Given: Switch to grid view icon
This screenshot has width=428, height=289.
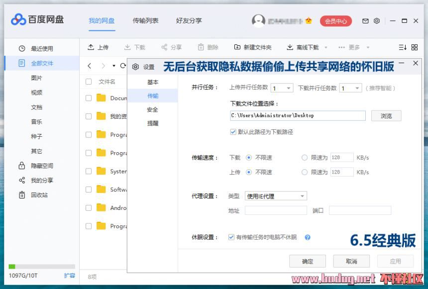Looking at the screenshot, I should click(x=415, y=47).
